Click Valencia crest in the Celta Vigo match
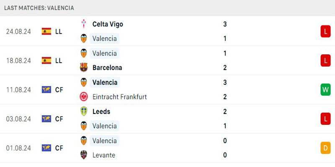The height and width of the screenshot is (167, 335). (x=83, y=38)
